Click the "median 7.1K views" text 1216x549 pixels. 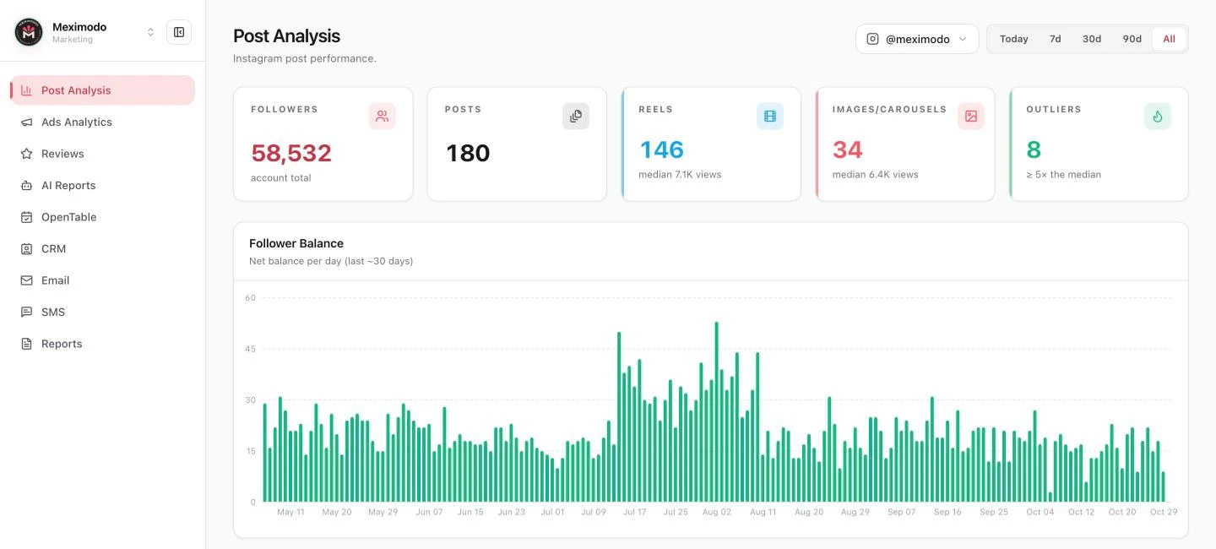tap(680, 175)
